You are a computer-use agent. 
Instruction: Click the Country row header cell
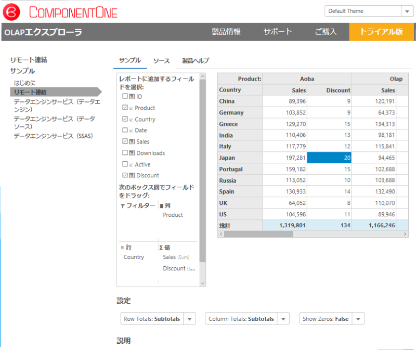tap(240, 90)
